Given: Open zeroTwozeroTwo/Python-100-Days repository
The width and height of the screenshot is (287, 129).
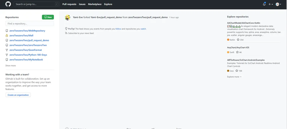Looking at the screenshot, I should pyautogui.click(x=28, y=55).
